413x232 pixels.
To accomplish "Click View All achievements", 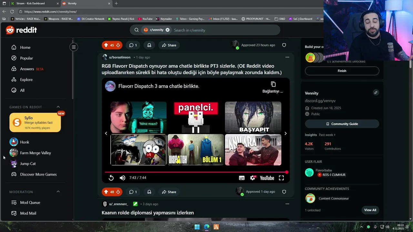I will (x=370, y=210).
